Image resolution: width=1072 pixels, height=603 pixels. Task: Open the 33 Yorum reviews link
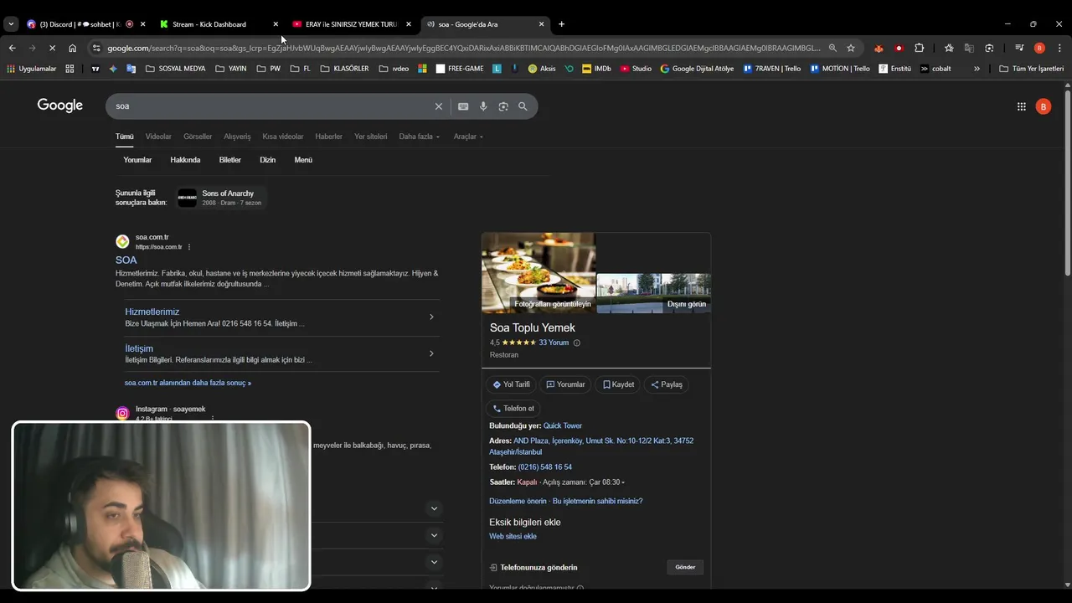point(554,343)
